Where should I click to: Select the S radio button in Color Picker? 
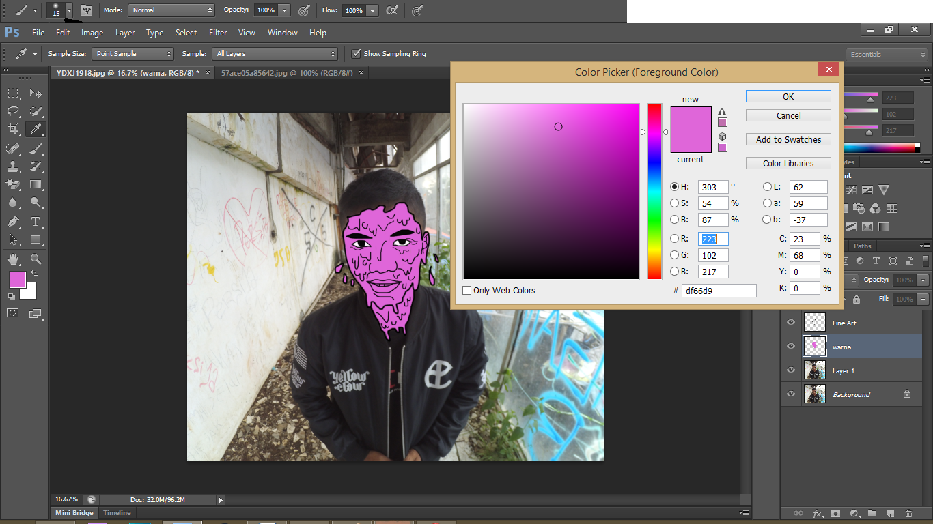pyautogui.click(x=674, y=203)
